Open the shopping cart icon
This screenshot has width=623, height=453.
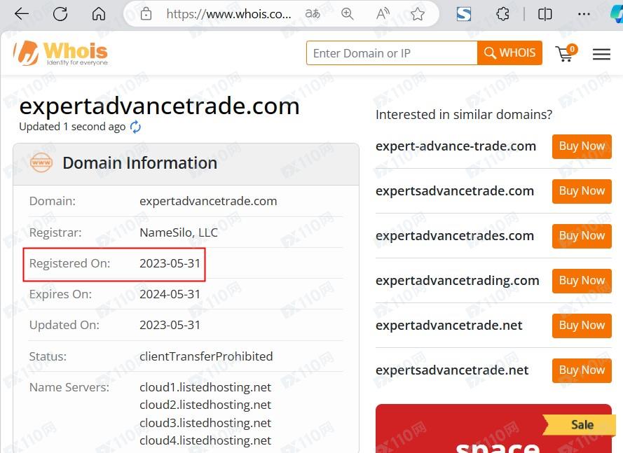[566, 53]
